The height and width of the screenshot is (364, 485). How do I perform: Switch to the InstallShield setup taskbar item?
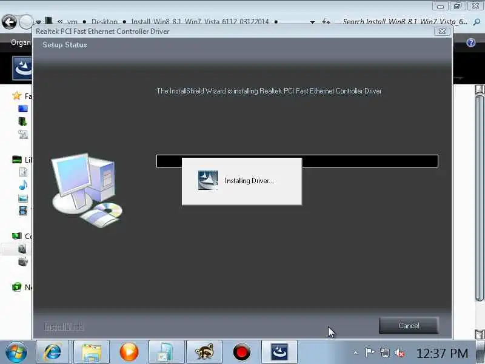[279, 352]
